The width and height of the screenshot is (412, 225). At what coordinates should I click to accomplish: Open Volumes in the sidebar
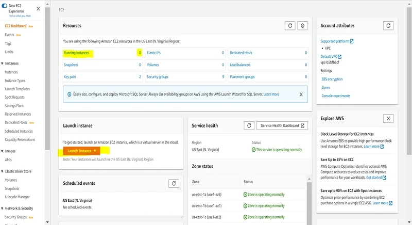pyautogui.click(x=11, y=180)
